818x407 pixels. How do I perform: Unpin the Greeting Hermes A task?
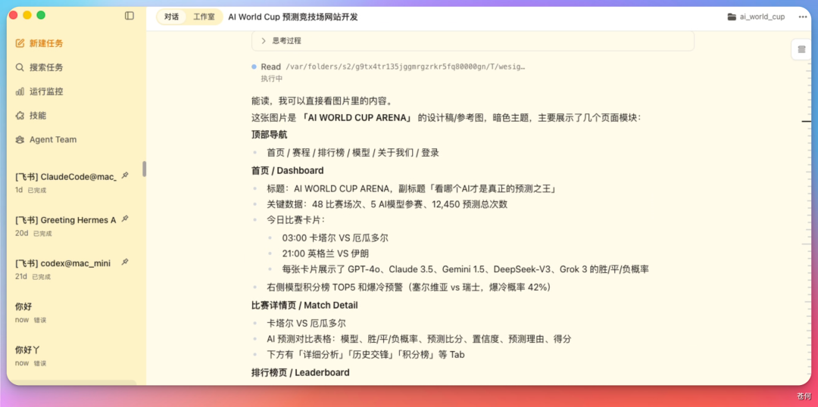tap(125, 219)
